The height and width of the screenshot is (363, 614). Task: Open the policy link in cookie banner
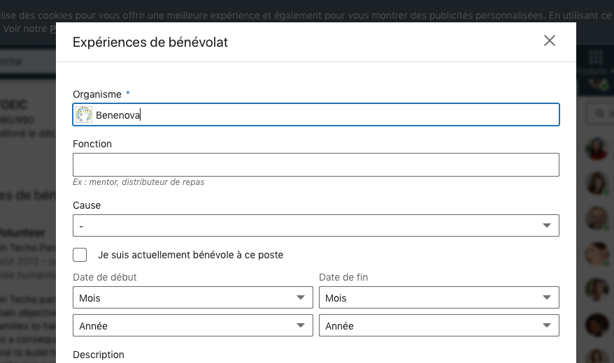pyautogui.click(x=52, y=29)
